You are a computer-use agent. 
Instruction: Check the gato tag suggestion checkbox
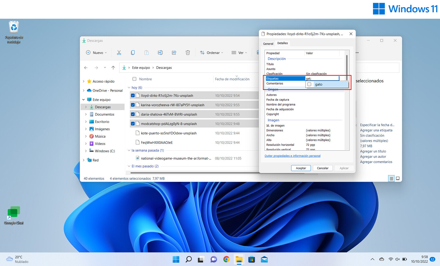pos(309,84)
